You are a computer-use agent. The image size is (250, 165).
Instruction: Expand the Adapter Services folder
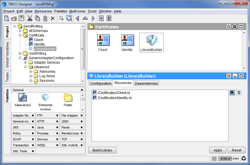coord(25,63)
